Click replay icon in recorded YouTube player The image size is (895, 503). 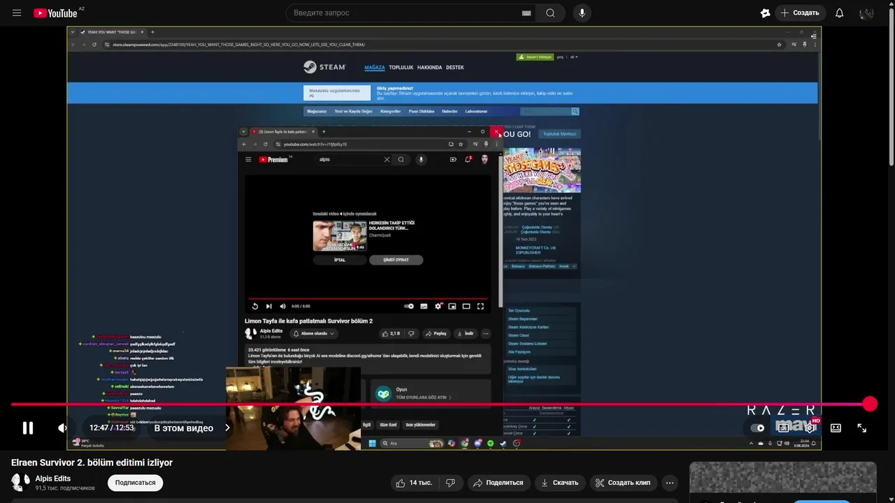[x=255, y=306]
